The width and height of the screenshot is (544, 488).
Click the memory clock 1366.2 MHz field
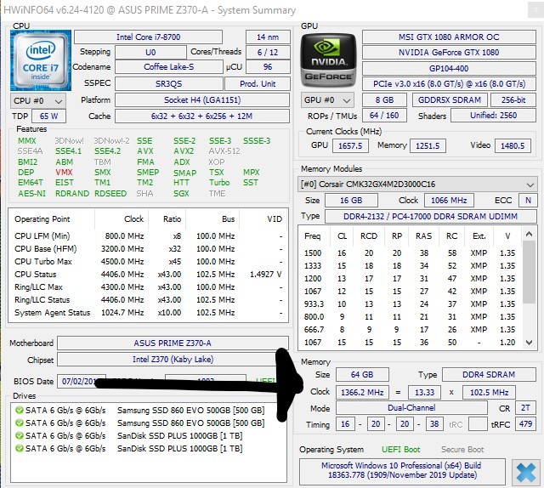362,392
